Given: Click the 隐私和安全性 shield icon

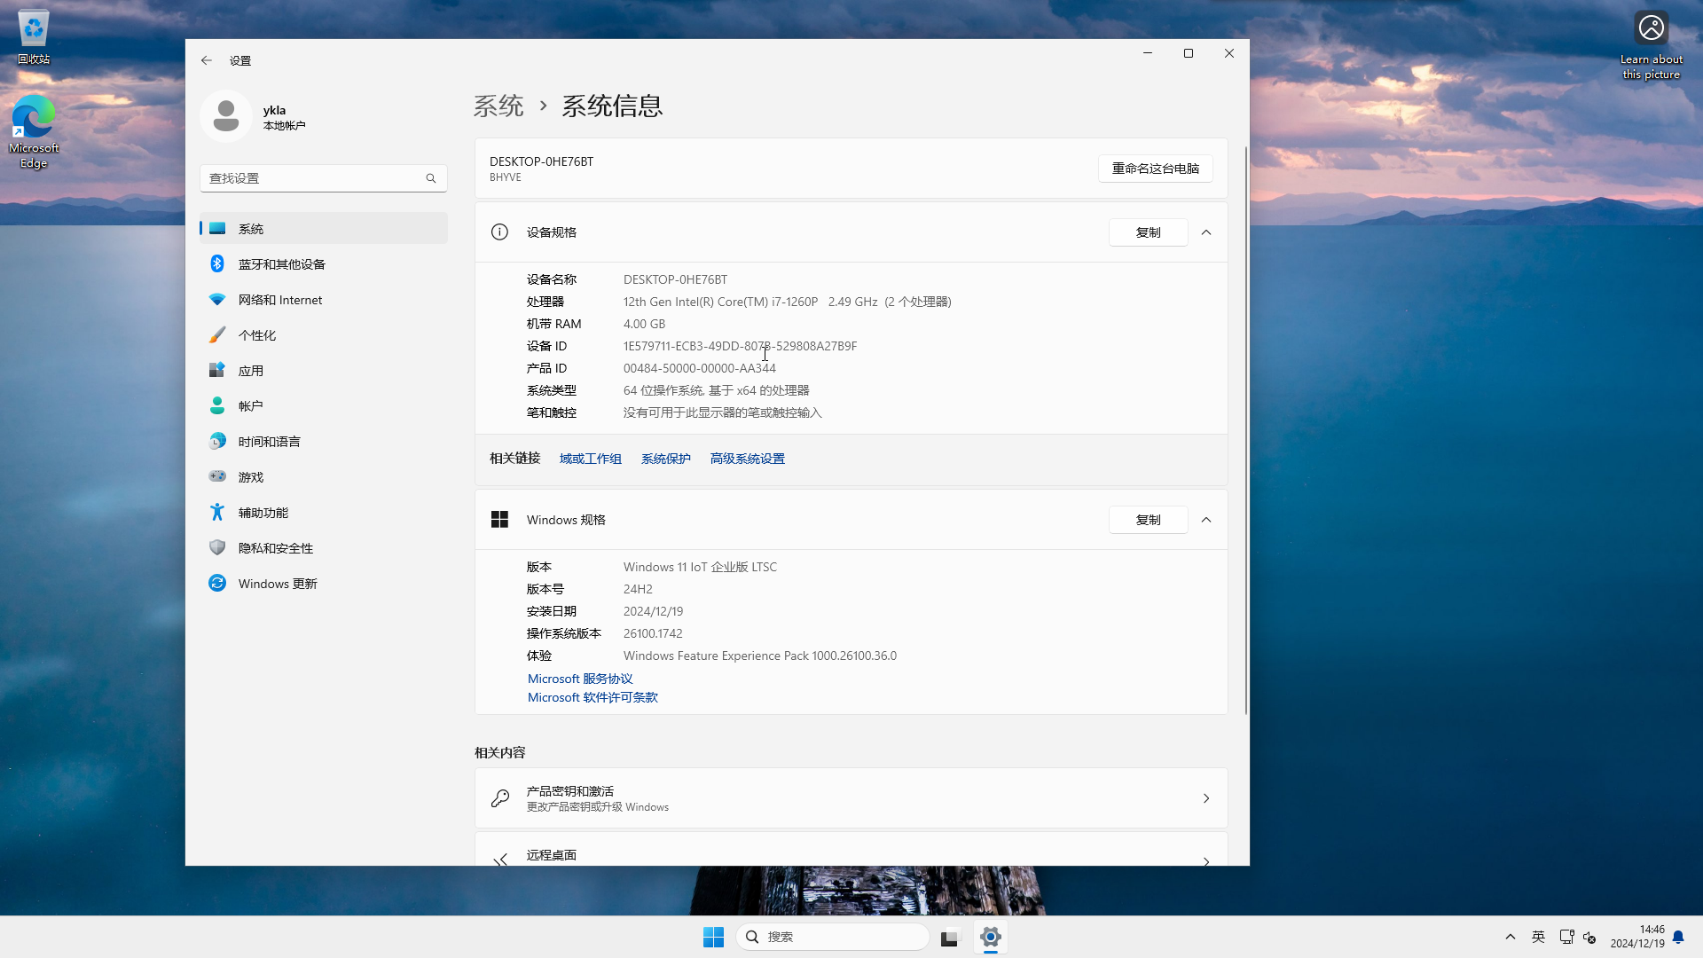Looking at the screenshot, I should tap(217, 547).
